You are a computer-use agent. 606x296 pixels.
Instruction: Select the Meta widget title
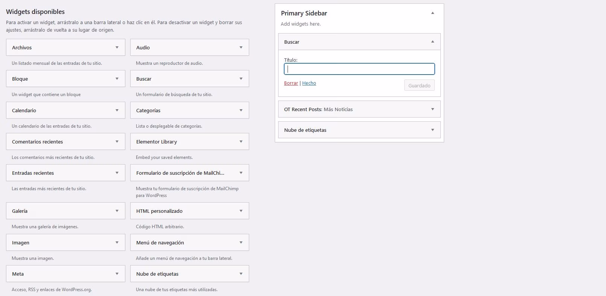[x=18, y=274]
